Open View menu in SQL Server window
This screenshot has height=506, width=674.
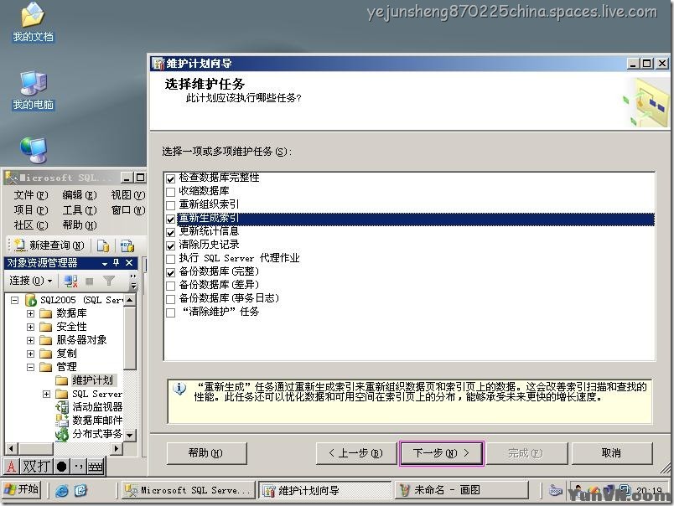coord(128,195)
